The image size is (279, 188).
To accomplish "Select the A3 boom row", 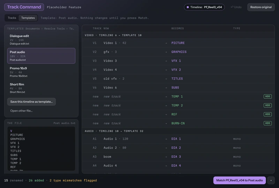I will tap(178, 157).
